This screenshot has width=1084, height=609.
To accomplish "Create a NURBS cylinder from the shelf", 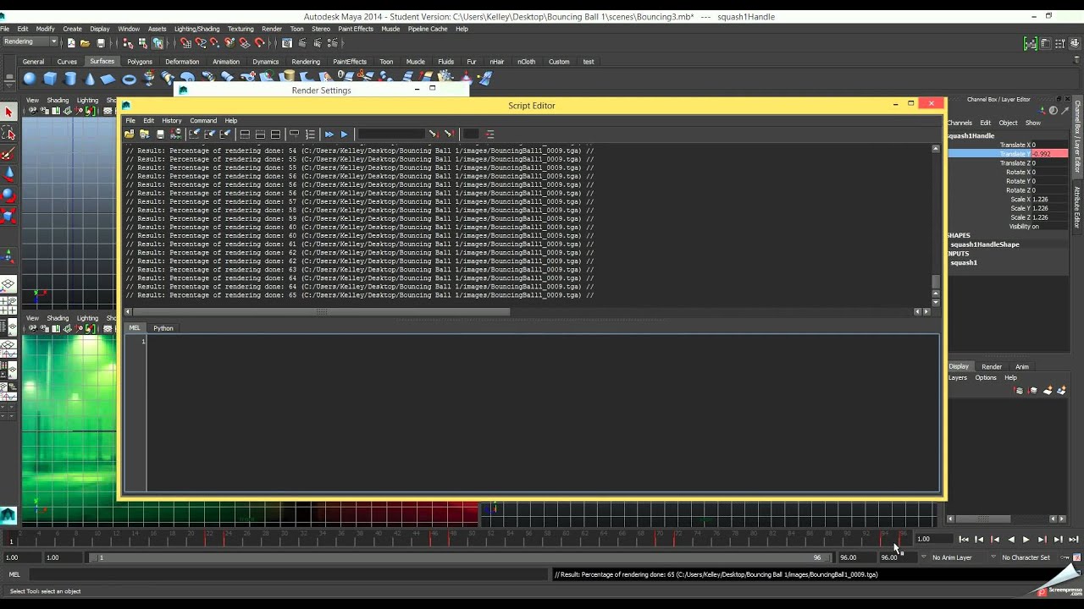I will click(69, 79).
